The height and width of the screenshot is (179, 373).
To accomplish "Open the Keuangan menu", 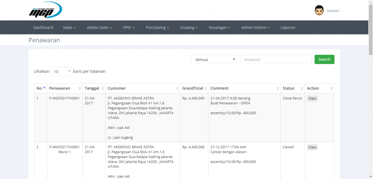I will click(x=220, y=28).
